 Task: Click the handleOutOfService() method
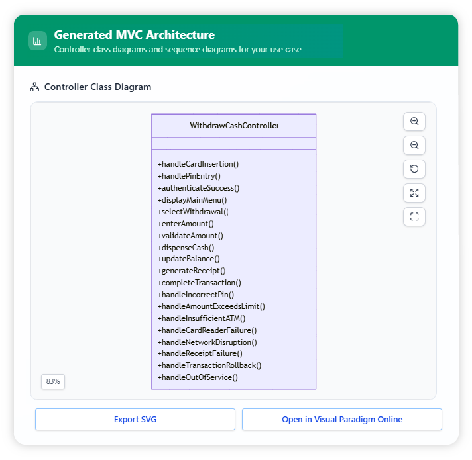tap(197, 377)
